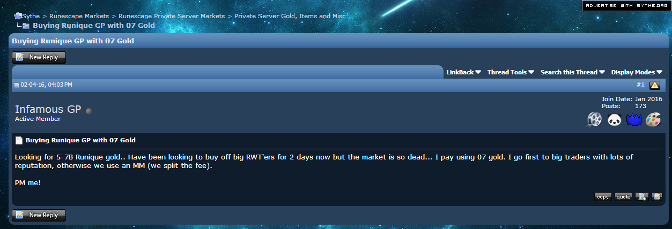This screenshot has height=229, width=672.
Task: Click the report post warning triangle icon
Action: [654, 85]
